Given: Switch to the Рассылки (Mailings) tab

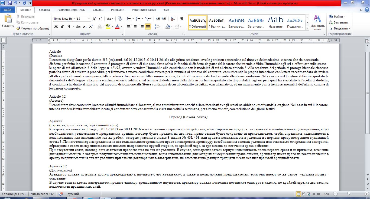Looking at the screenshot, I should click(x=118, y=10).
